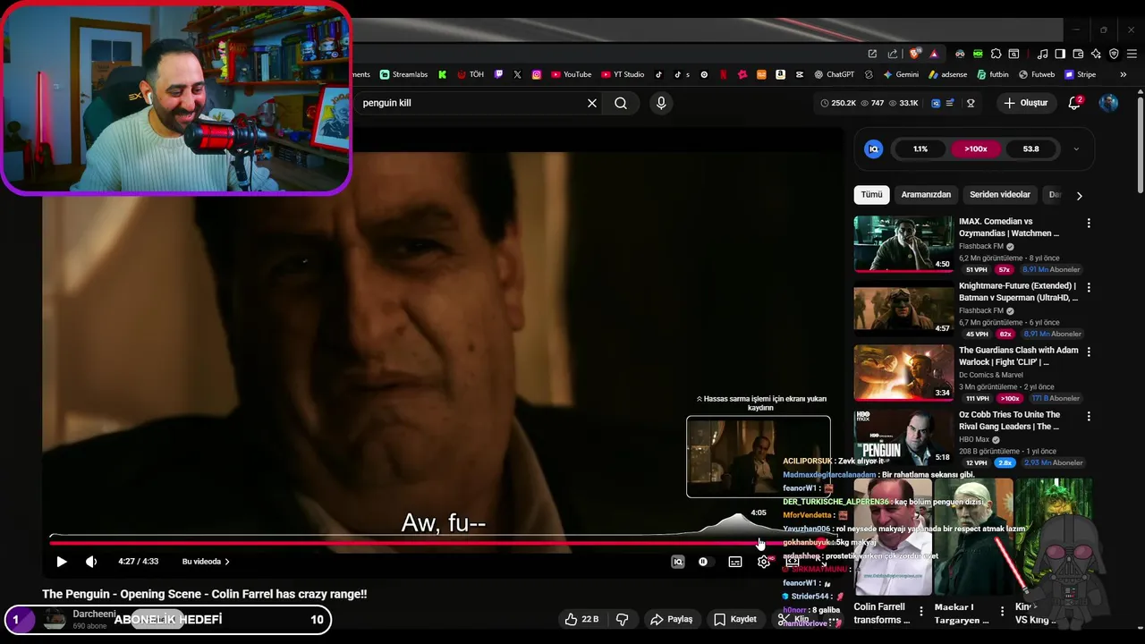
Task: Open 'Knightmare-Future (Extended)' video title
Action: pos(1018,292)
